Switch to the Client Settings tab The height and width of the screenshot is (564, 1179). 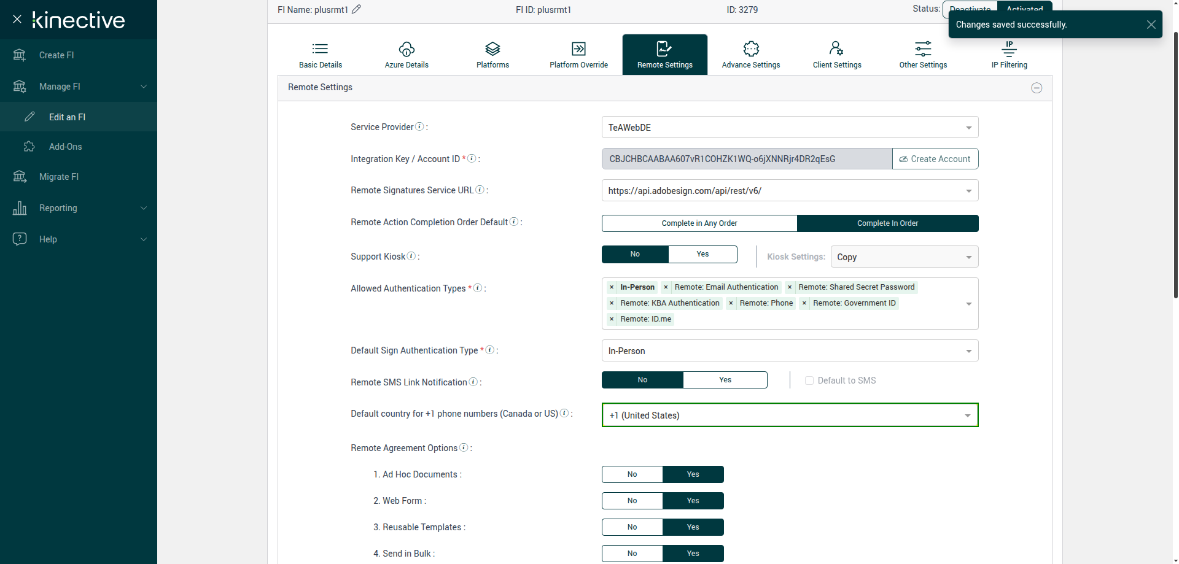pyautogui.click(x=837, y=55)
